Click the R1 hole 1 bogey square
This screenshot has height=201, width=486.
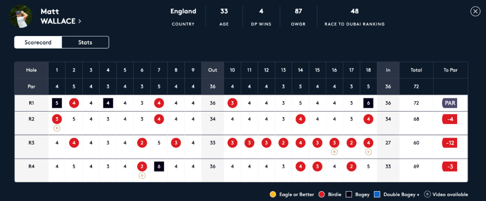[57, 103]
